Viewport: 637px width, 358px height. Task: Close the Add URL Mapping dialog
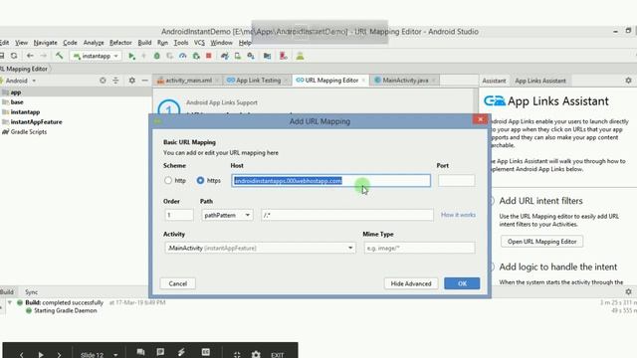480,119
